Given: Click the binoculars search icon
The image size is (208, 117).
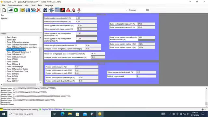Looking at the screenshot, I should pyautogui.click(x=45, y=10).
